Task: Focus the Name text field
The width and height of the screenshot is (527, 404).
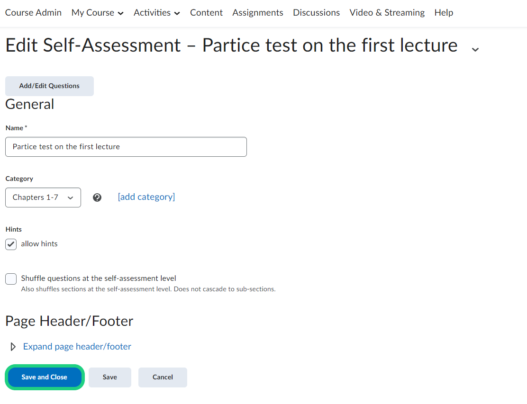Action: point(126,147)
